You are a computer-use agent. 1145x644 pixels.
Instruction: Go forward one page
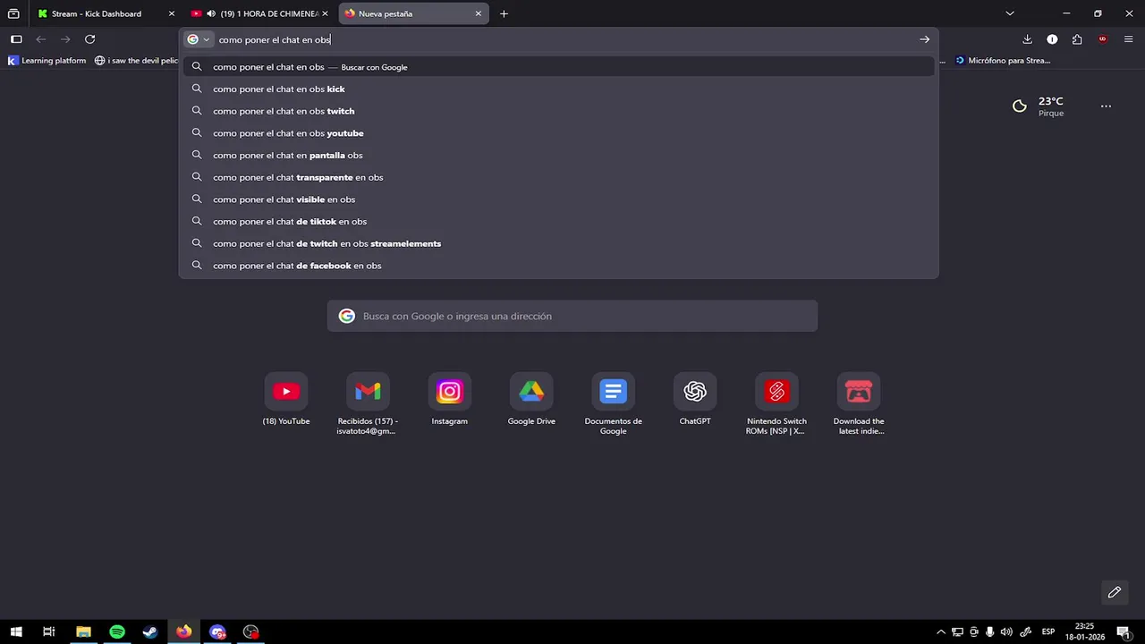coord(65,39)
